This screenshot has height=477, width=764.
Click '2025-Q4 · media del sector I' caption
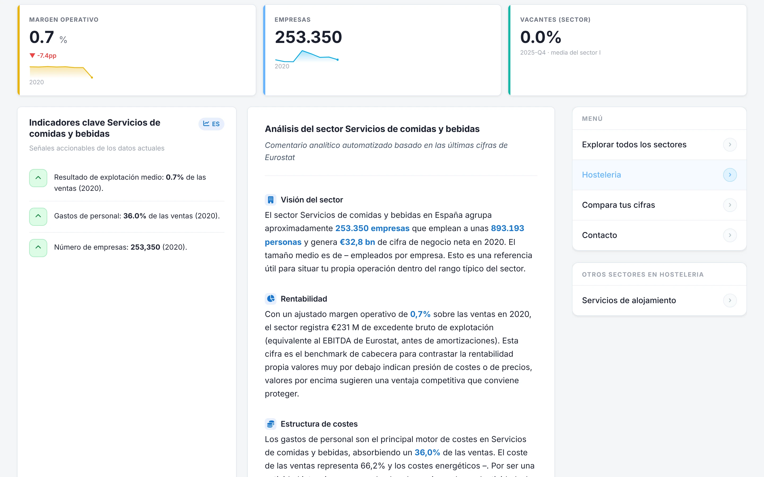560,53
